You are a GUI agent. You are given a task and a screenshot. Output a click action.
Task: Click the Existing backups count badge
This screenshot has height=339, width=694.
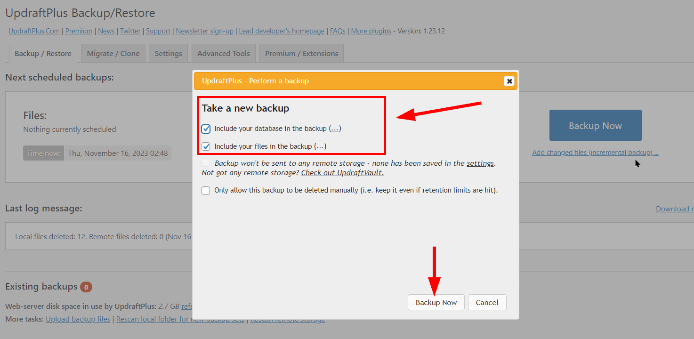point(86,287)
